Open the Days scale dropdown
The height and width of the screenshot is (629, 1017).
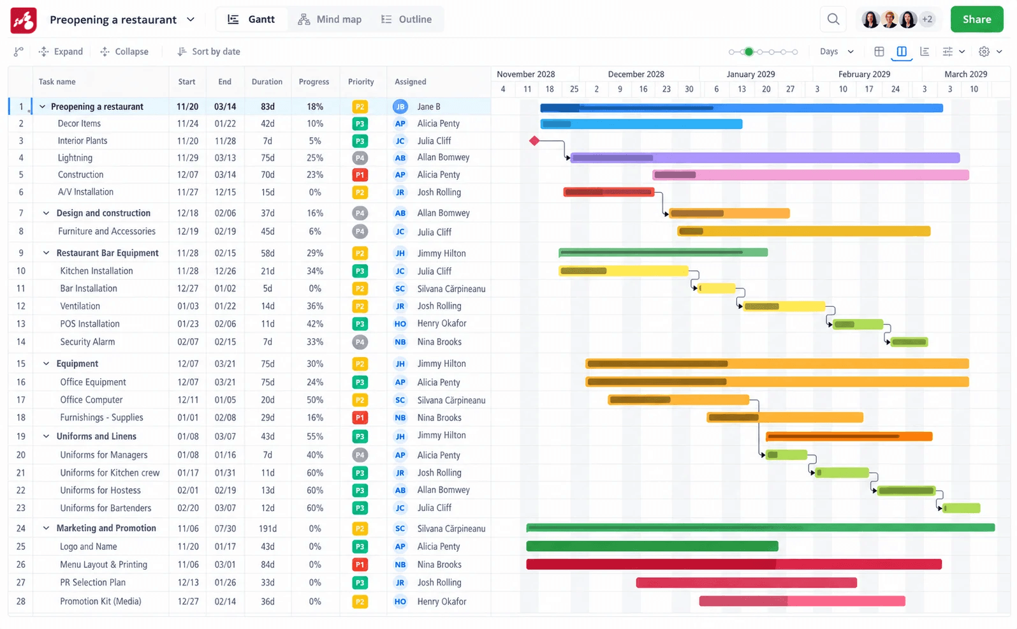[837, 52]
